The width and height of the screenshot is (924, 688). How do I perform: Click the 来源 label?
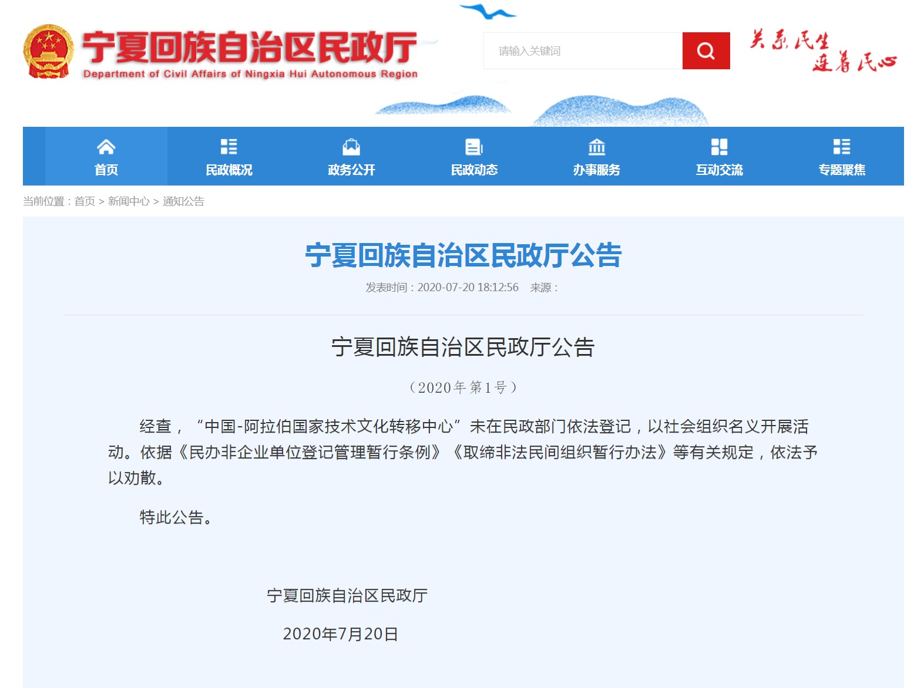point(543,288)
